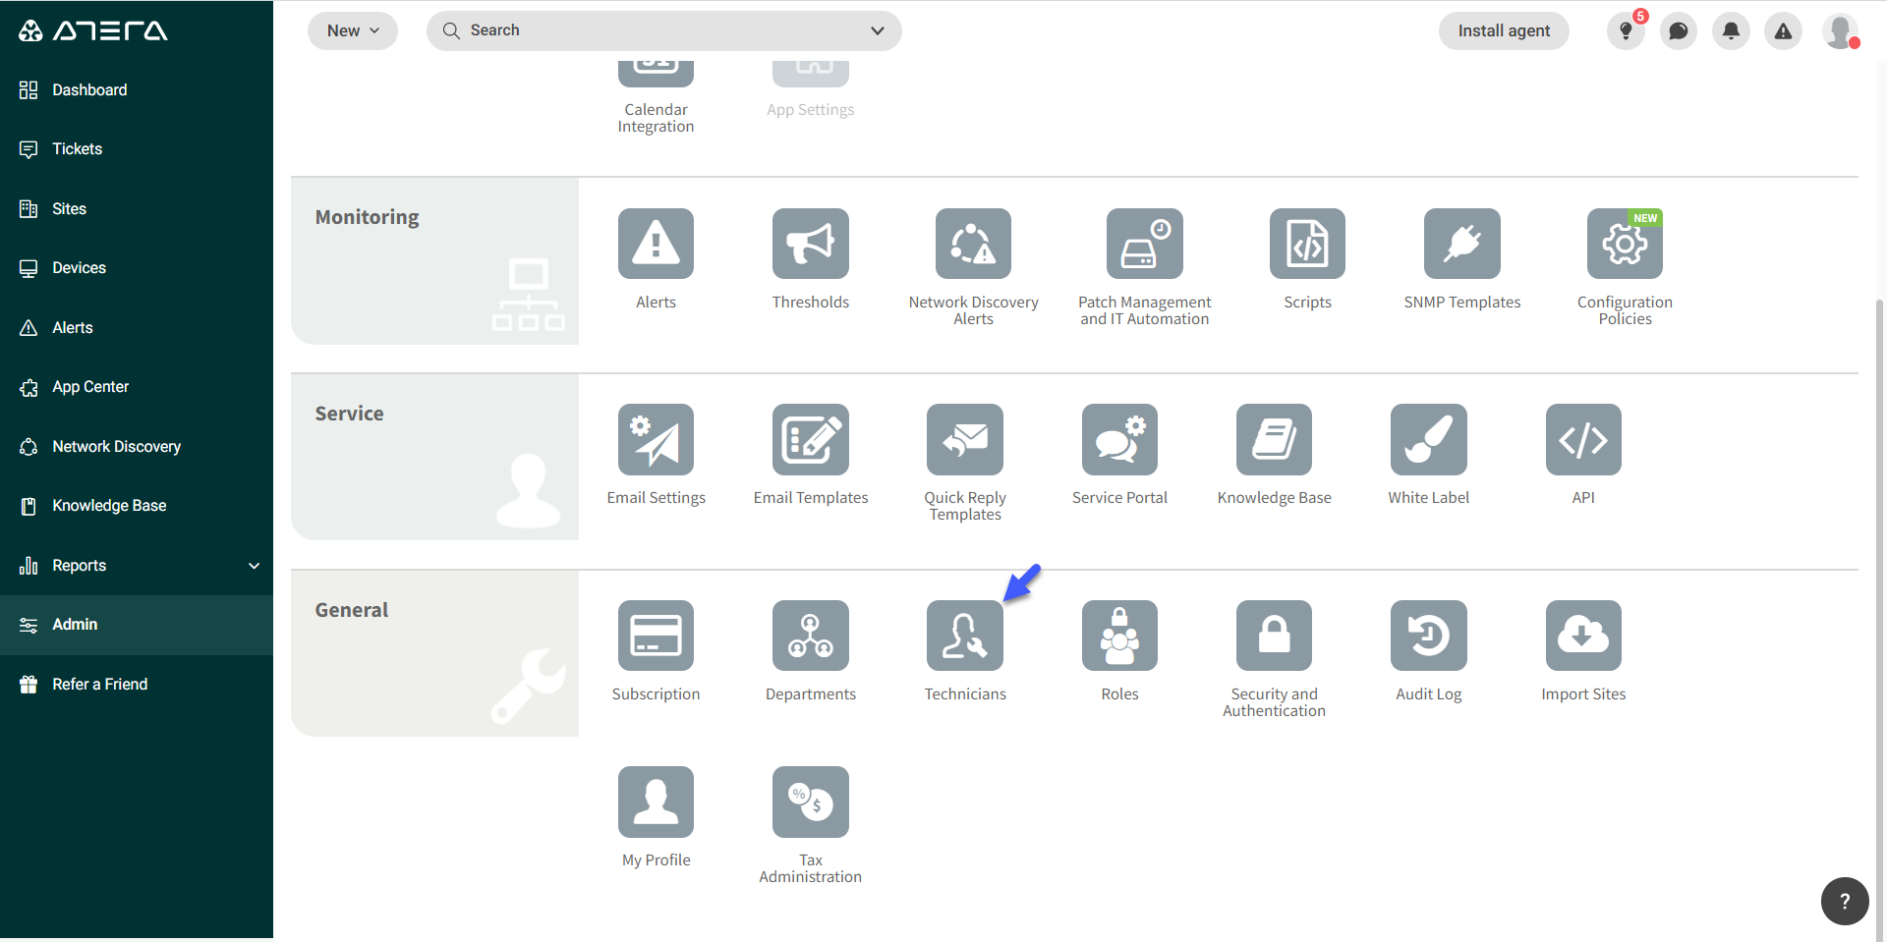Open Service Portal settings
Screen dimensions: 1887x942
[1119, 439]
